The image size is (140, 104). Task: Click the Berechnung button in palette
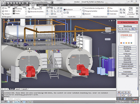(x=127, y=47)
